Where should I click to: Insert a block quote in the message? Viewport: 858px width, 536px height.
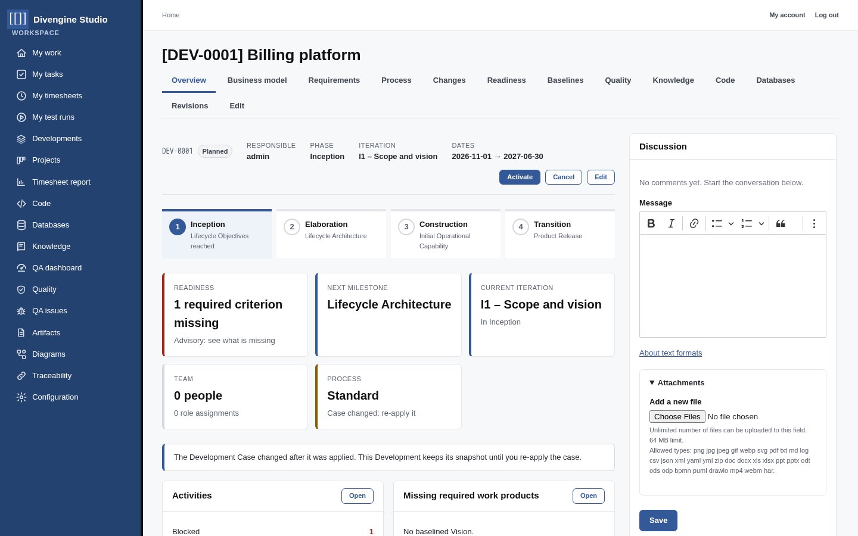point(781,223)
